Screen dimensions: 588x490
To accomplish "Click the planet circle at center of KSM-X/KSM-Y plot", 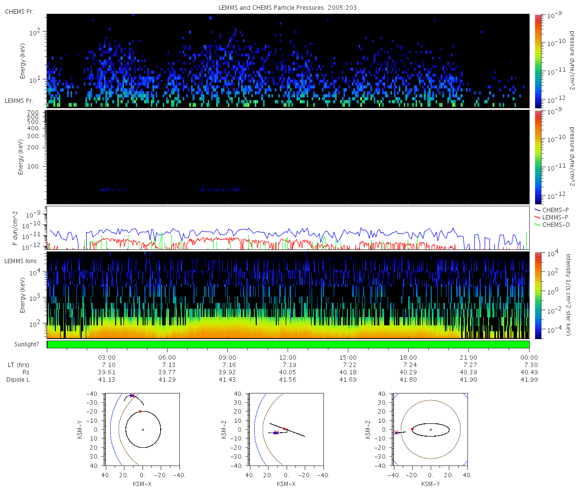I will click(x=143, y=430).
